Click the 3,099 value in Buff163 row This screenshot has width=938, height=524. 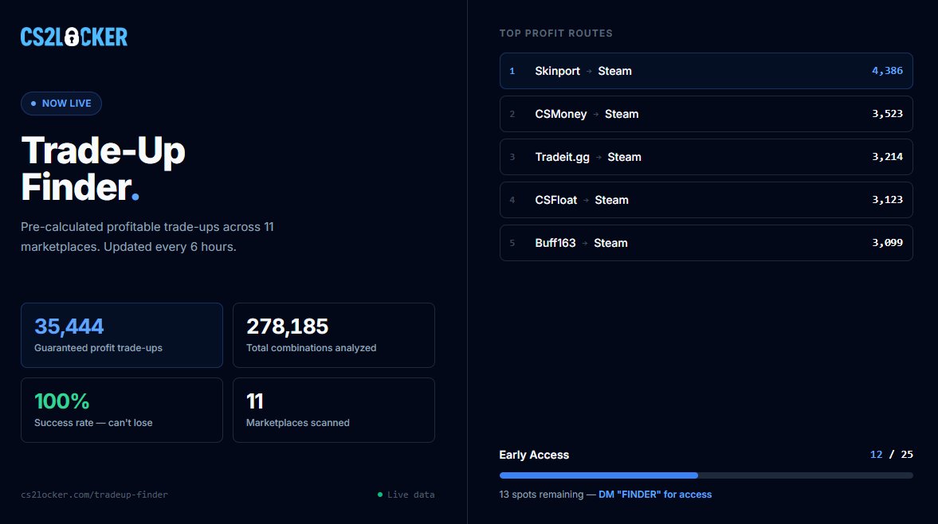(x=887, y=243)
